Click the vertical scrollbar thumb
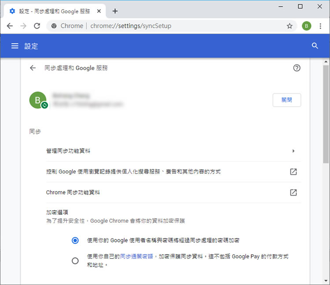 tap(326, 114)
